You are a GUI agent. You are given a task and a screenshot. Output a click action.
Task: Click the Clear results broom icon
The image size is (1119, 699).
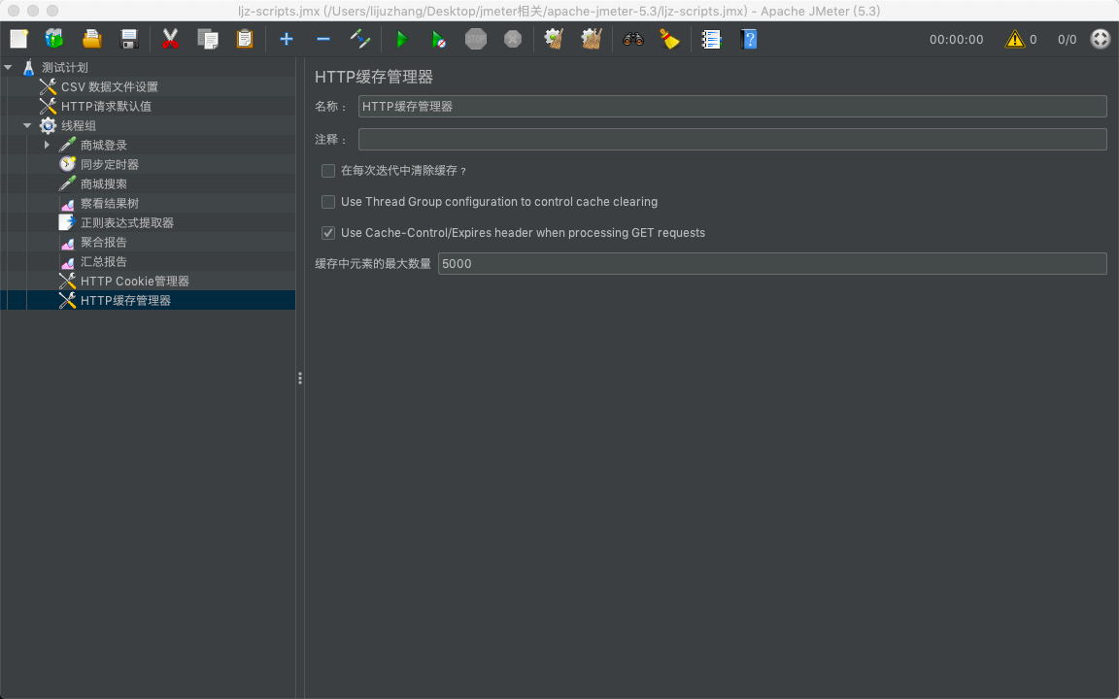[x=554, y=39]
